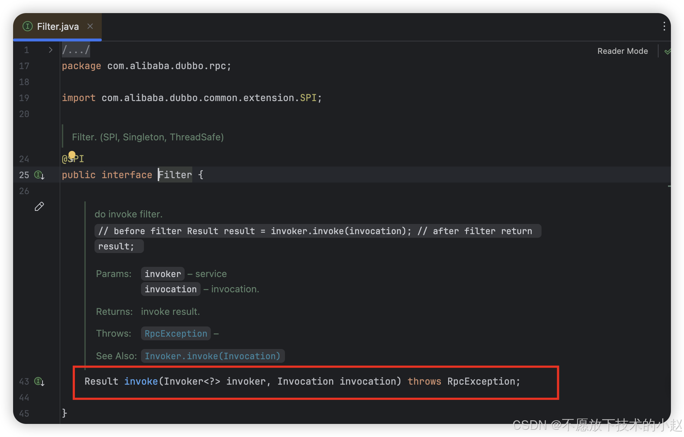Viewport: 684px width, 437px height.
Task: Click the closing brace on line 45
Action: tap(64, 413)
